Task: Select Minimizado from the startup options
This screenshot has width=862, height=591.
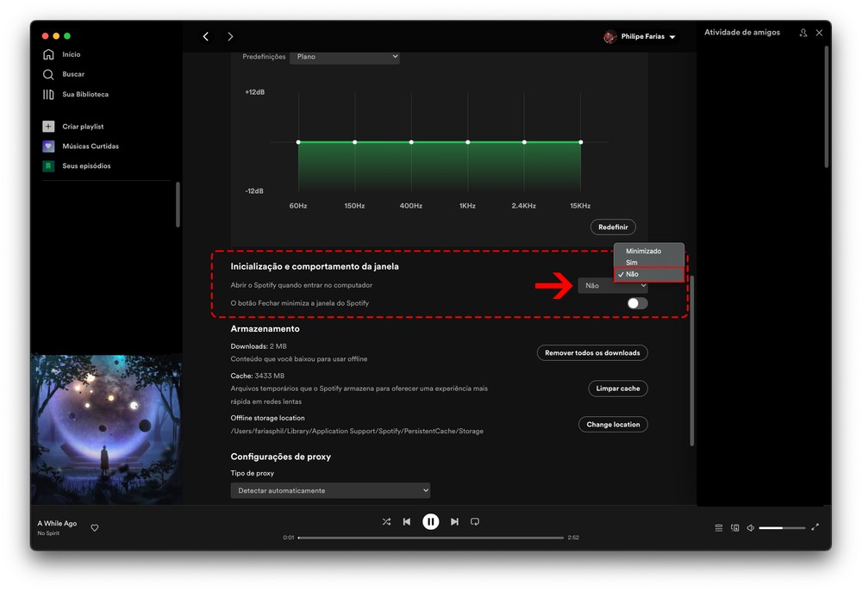Action: pyautogui.click(x=644, y=252)
